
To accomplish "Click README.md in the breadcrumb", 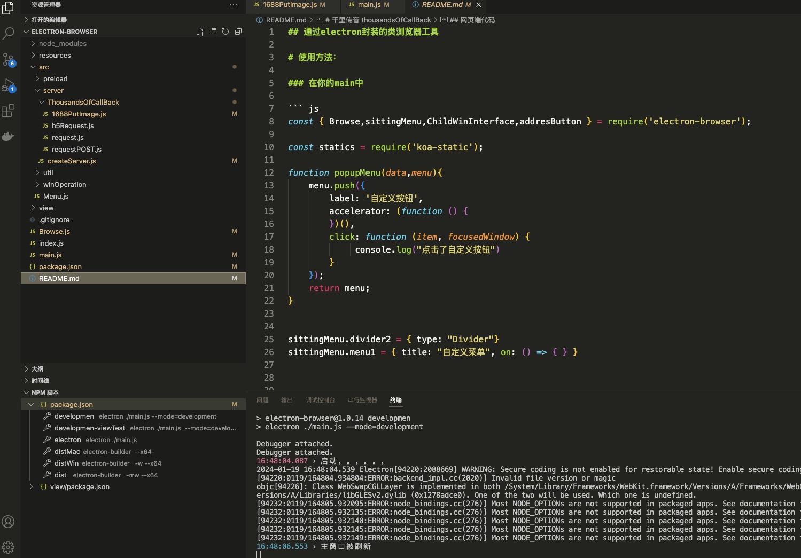I will (286, 20).
